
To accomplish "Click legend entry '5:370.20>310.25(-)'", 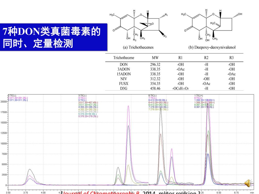I will [x=88, y=112].
